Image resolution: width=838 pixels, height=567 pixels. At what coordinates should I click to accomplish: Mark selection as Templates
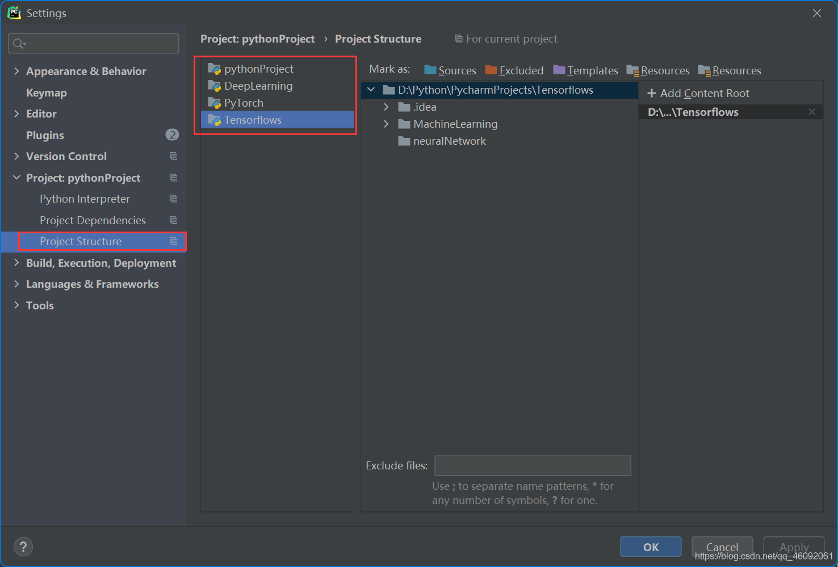click(586, 70)
